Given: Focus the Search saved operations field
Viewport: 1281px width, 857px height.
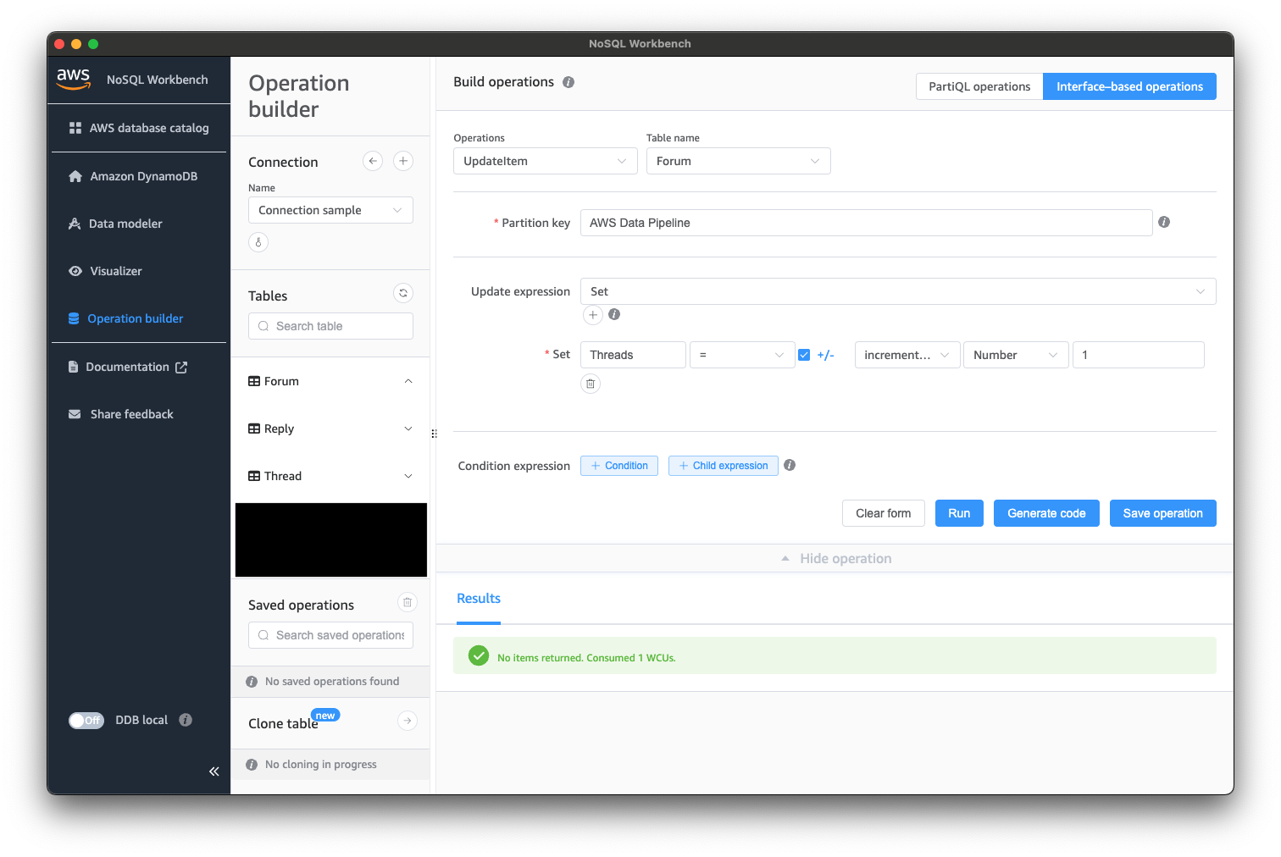Looking at the screenshot, I should coord(330,635).
